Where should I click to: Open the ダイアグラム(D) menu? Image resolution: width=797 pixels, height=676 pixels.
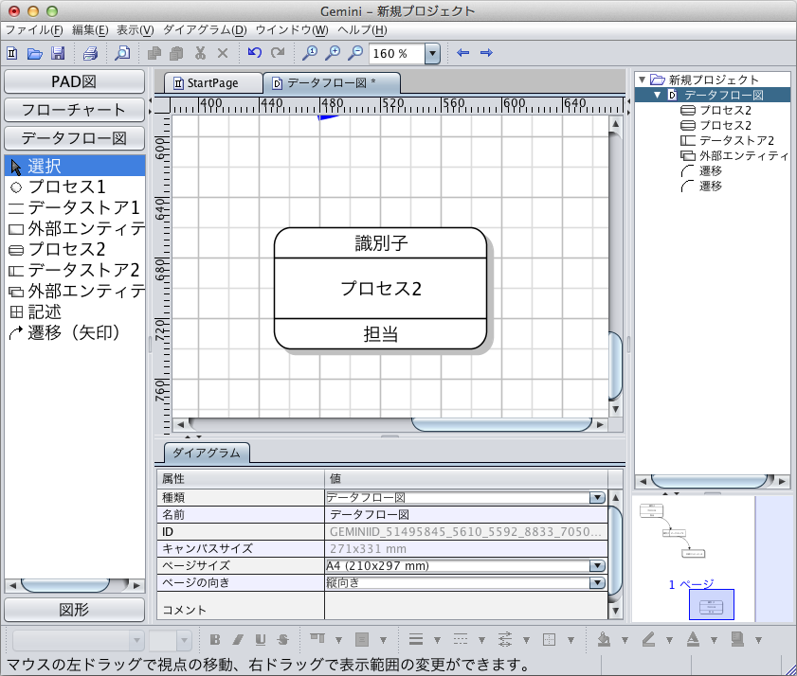[205, 30]
